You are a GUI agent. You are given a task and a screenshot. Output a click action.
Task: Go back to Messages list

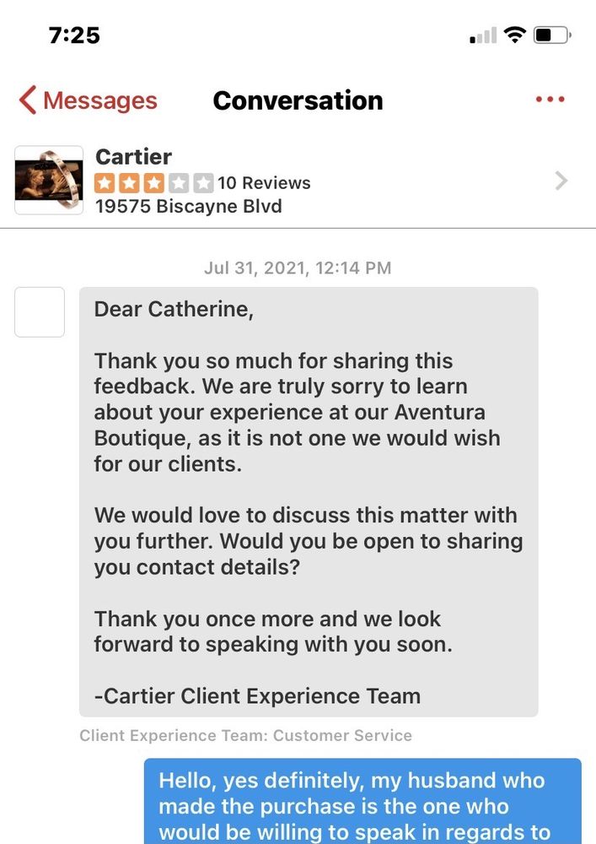99,100
